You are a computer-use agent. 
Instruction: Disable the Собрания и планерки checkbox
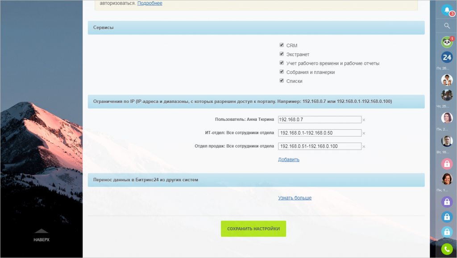[x=282, y=72]
